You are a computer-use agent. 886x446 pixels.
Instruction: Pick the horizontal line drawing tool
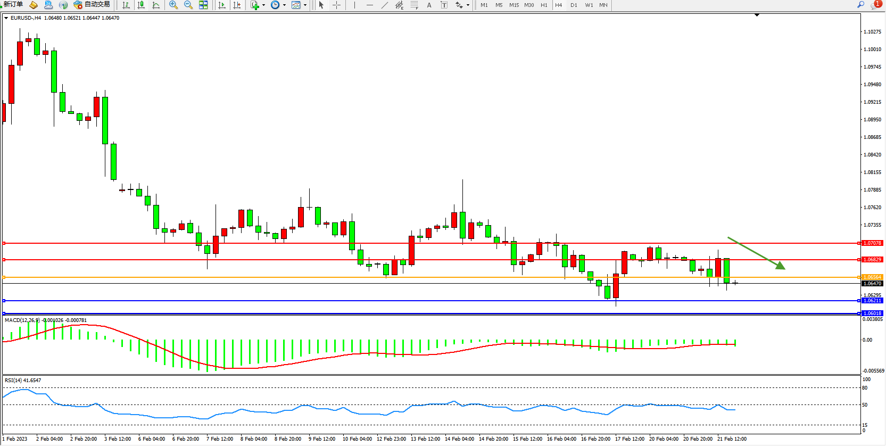(x=370, y=5)
